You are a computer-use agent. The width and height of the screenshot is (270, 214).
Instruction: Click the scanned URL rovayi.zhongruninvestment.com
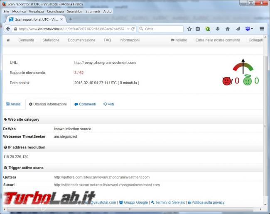pyautogui.click(x=105, y=63)
